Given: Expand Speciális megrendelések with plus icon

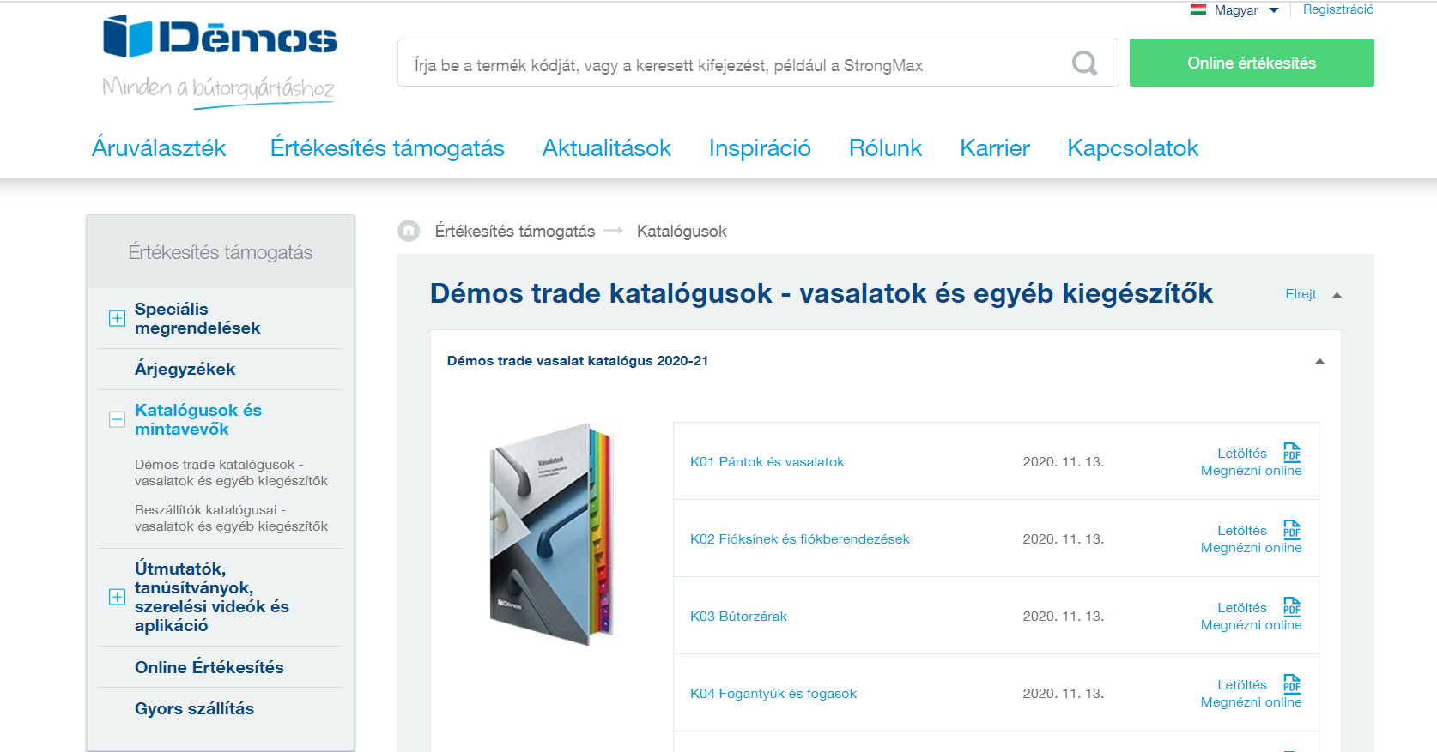Looking at the screenshot, I should [117, 319].
